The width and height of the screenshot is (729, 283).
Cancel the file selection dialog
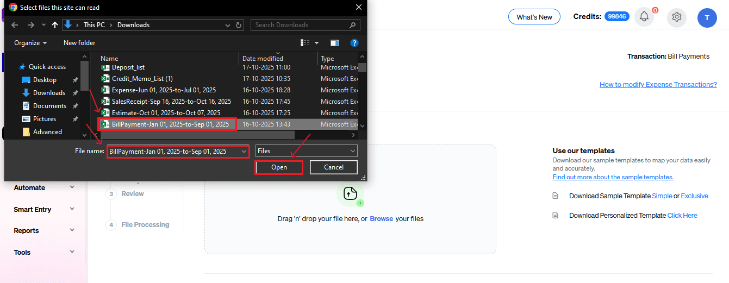(x=334, y=167)
